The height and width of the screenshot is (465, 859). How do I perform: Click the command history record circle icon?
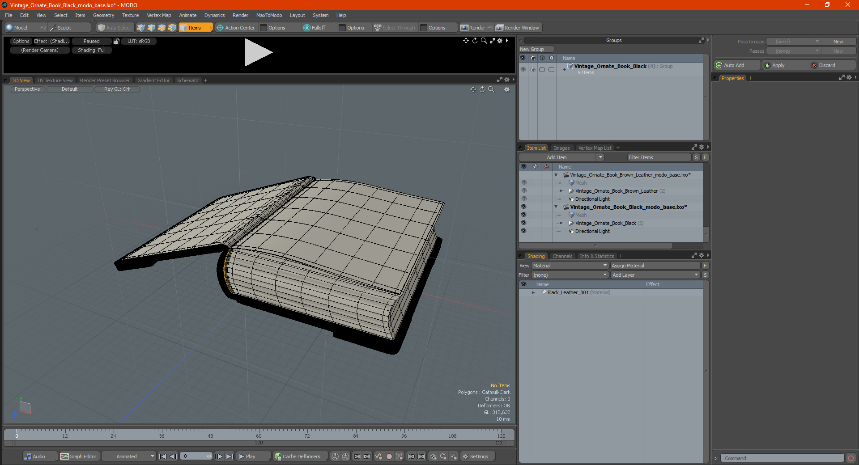coord(851,458)
